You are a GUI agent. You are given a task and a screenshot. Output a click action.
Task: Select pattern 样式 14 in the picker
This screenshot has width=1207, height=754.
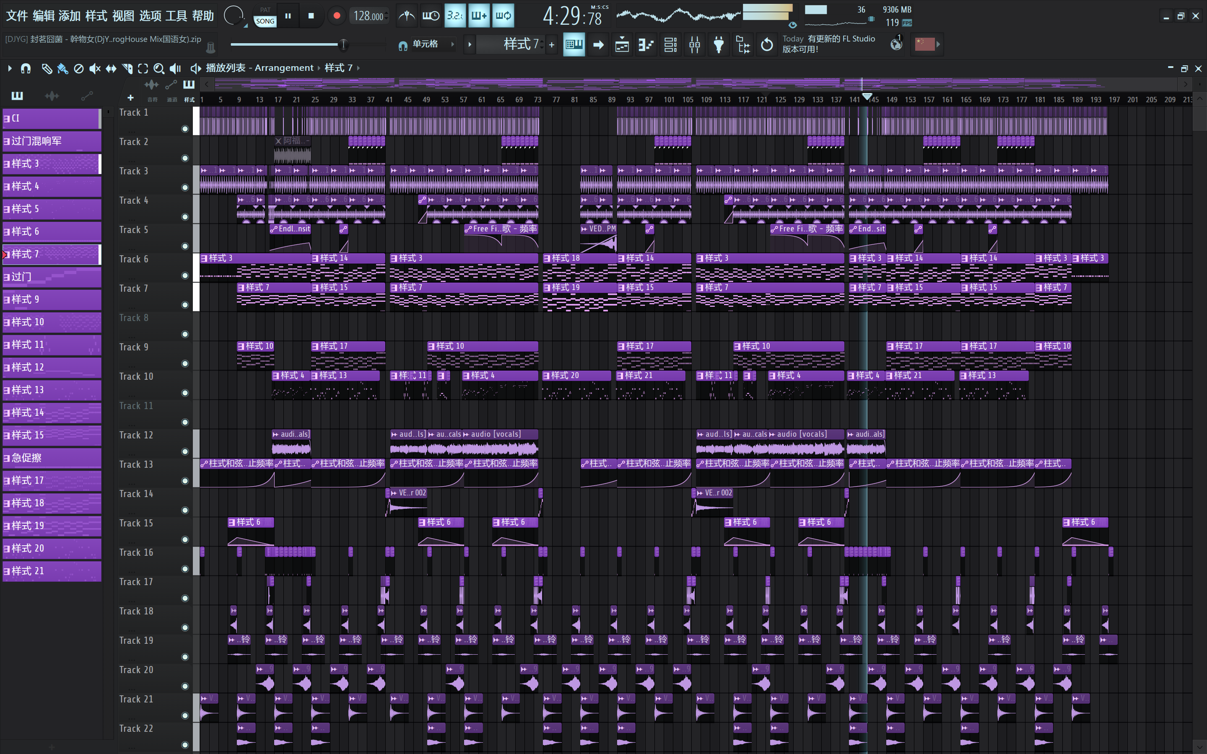click(52, 412)
